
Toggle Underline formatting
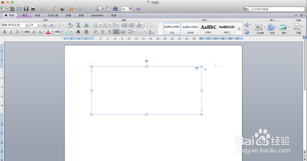tap(17, 32)
